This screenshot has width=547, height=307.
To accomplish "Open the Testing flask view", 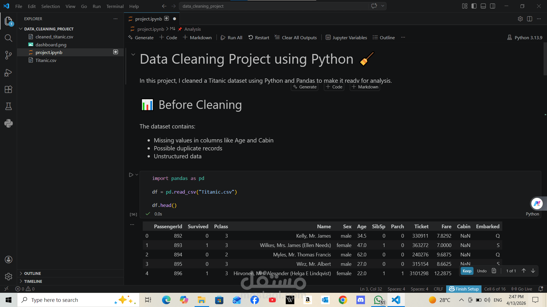I will [x=9, y=106].
